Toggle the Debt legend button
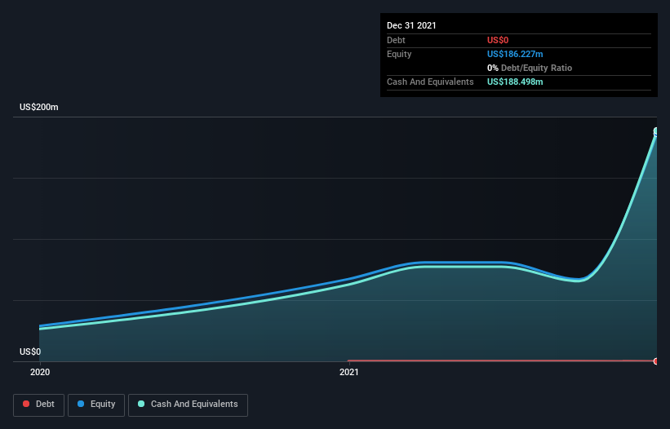The height and width of the screenshot is (429, 670). pyautogui.click(x=38, y=405)
